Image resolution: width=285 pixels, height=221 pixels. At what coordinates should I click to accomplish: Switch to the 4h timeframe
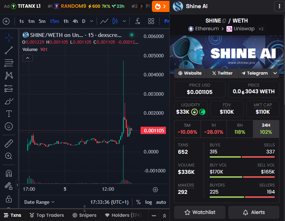[75, 21]
